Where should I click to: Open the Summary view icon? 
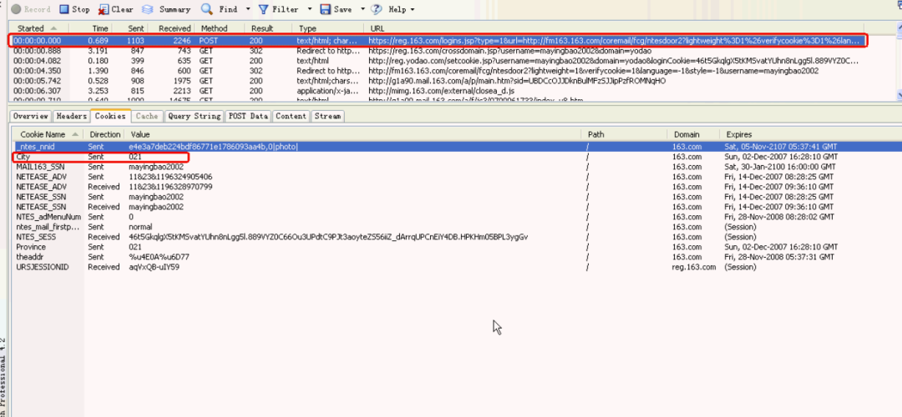pos(148,9)
